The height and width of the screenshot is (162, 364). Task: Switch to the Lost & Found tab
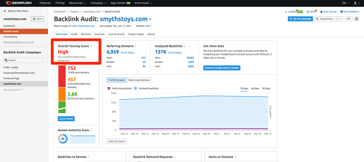tap(116, 34)
